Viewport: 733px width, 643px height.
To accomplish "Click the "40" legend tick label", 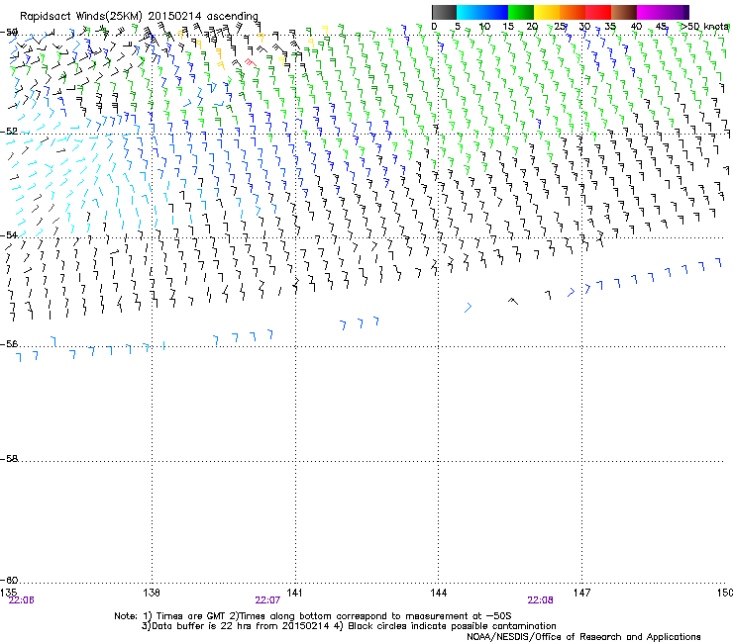I will [x=636, y=26].
